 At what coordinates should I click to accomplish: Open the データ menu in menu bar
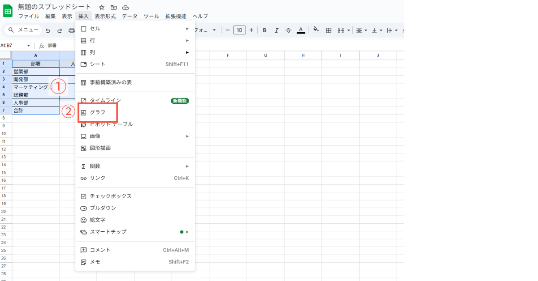[x=130, y=16]
